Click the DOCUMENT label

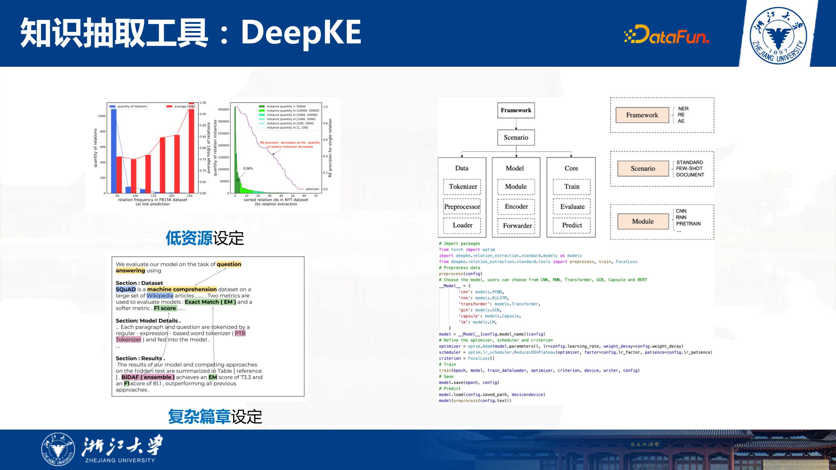tap(690, 175)
